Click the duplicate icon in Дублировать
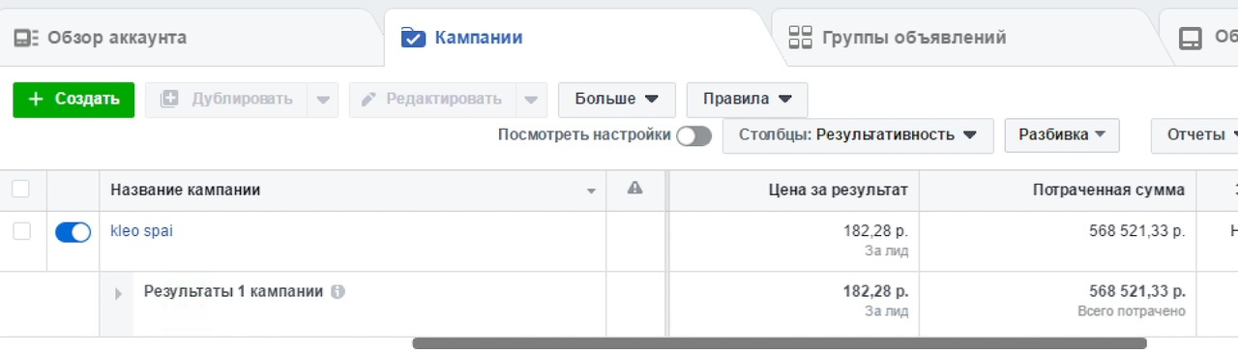1238x353 pixels. [169, 99]
